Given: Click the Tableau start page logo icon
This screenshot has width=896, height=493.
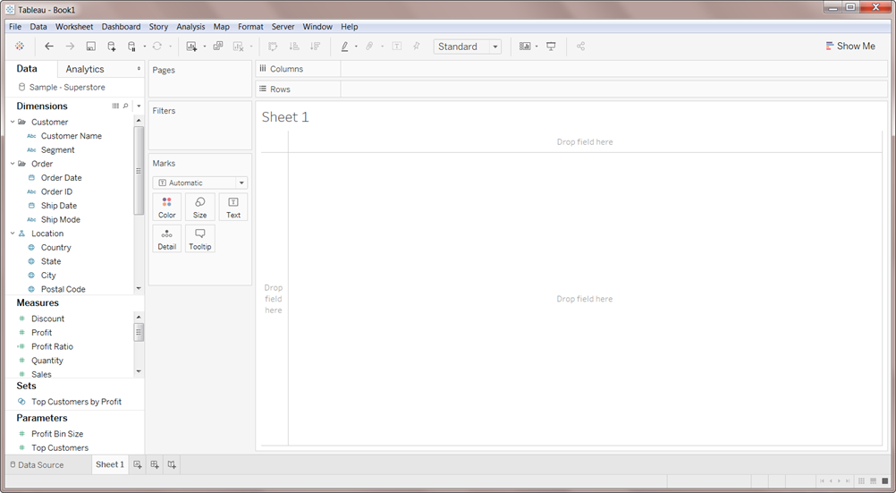Looking at the screenshot, I should click(20, 47).
